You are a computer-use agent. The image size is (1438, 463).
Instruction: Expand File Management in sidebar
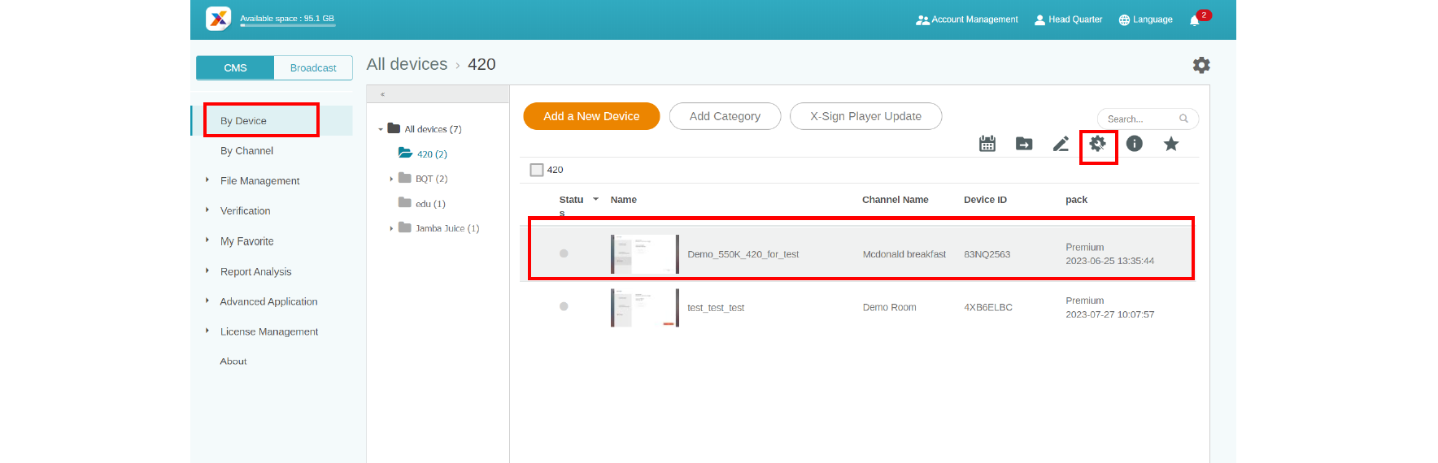point(207,180)
